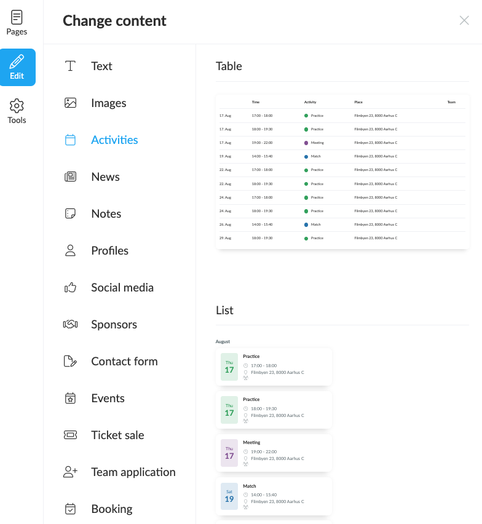482x524 pixels.
Task: Pick Sponsors content type
Action: 114,325
